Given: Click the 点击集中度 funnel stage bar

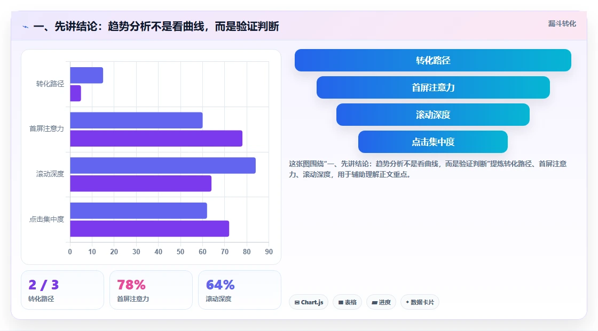Looking at the screenshot, I should (433, 142).
